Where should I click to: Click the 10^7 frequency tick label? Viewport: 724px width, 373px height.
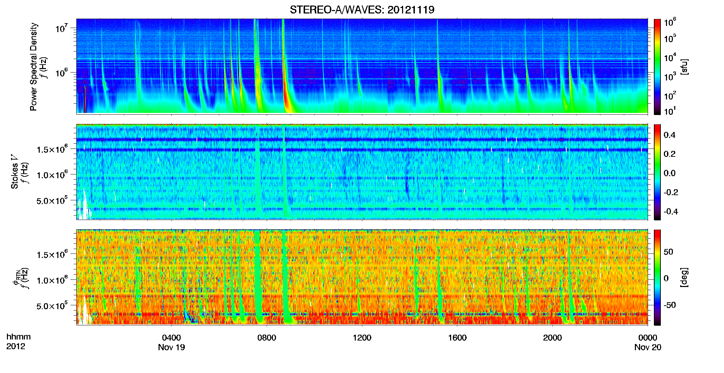click(x=61, y=28)
